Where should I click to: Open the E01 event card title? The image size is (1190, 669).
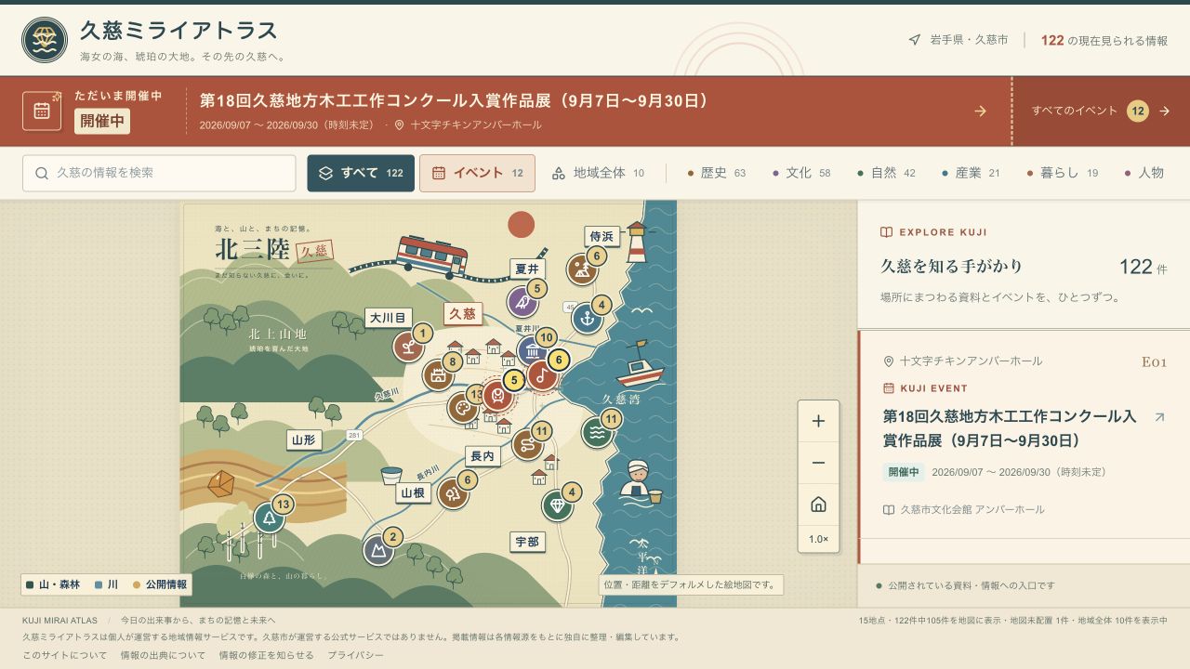tap(1010, 428)
